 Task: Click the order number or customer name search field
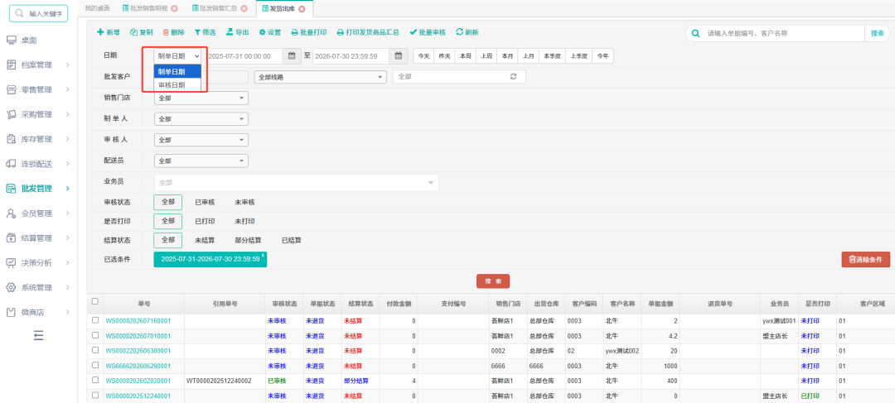pyautogui.click(x=781, y=34)
